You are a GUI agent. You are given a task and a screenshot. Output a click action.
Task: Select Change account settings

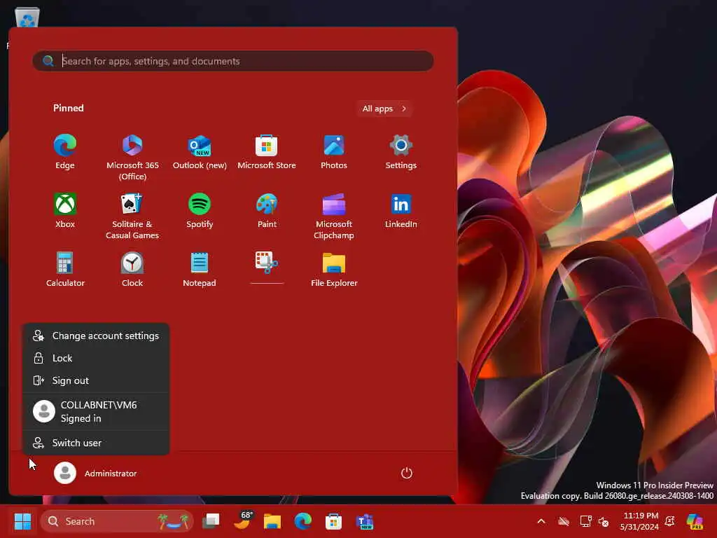[96, 336]
